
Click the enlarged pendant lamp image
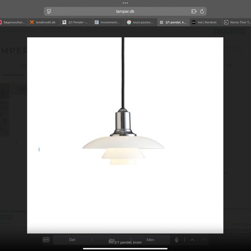(125, 135)
